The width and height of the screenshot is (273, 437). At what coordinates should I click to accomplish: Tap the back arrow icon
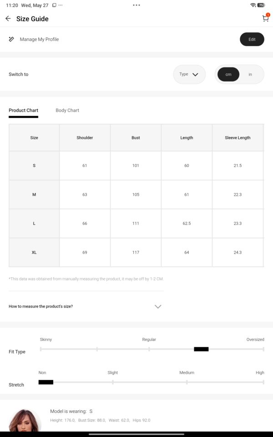pyautogui.click(x=8, y=19)
